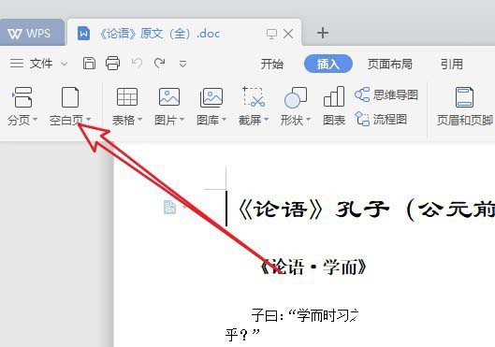This screenshot has width=495, height=347.
Task: Click the 分页 page break icon
Action: tap(22, 97)
